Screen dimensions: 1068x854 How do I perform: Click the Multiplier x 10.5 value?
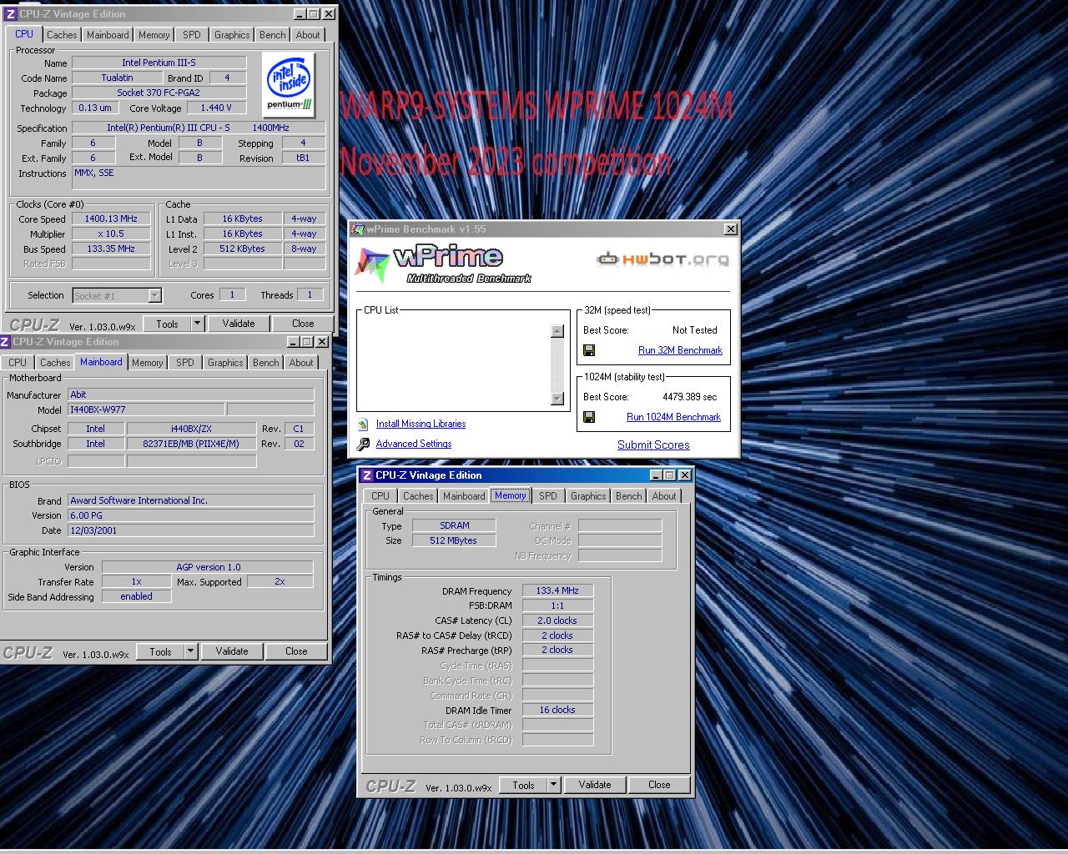[x=111, y=234]
